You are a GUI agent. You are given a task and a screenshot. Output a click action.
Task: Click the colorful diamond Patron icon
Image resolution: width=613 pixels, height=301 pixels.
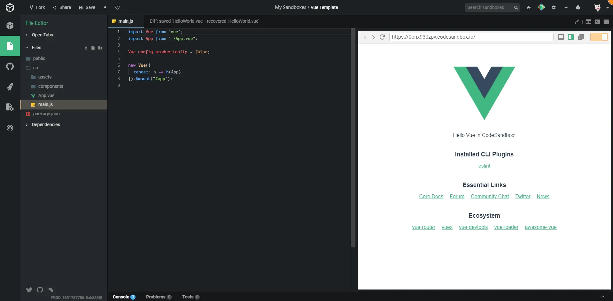pos(541,7)
